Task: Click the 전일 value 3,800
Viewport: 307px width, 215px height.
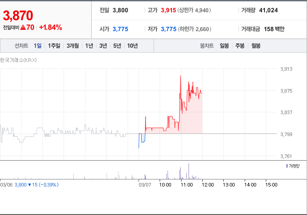Action: coord(120,10)
